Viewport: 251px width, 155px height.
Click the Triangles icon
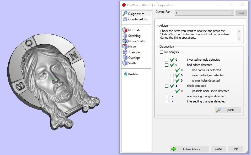(x=125, y=52)
